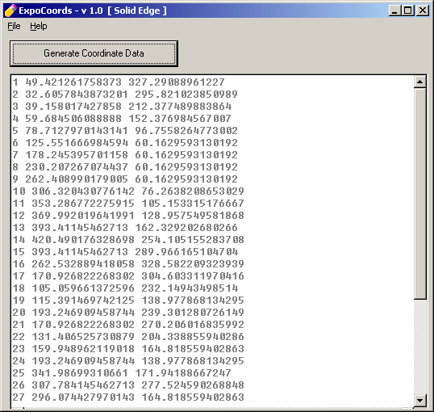The width and height of the screenshot is (434, 412).
Task: Minimize the ExpoCoords window
Action: coord(395,11)
